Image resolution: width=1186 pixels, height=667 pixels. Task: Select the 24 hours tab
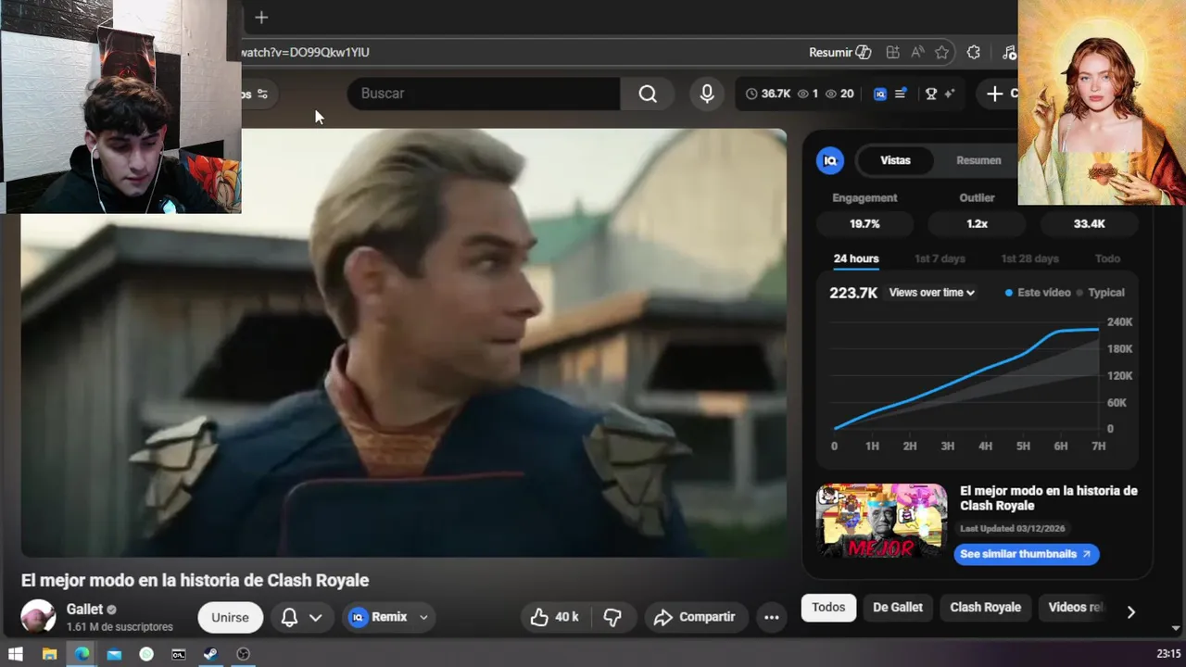pyautogui.click(x=856, y=259)
